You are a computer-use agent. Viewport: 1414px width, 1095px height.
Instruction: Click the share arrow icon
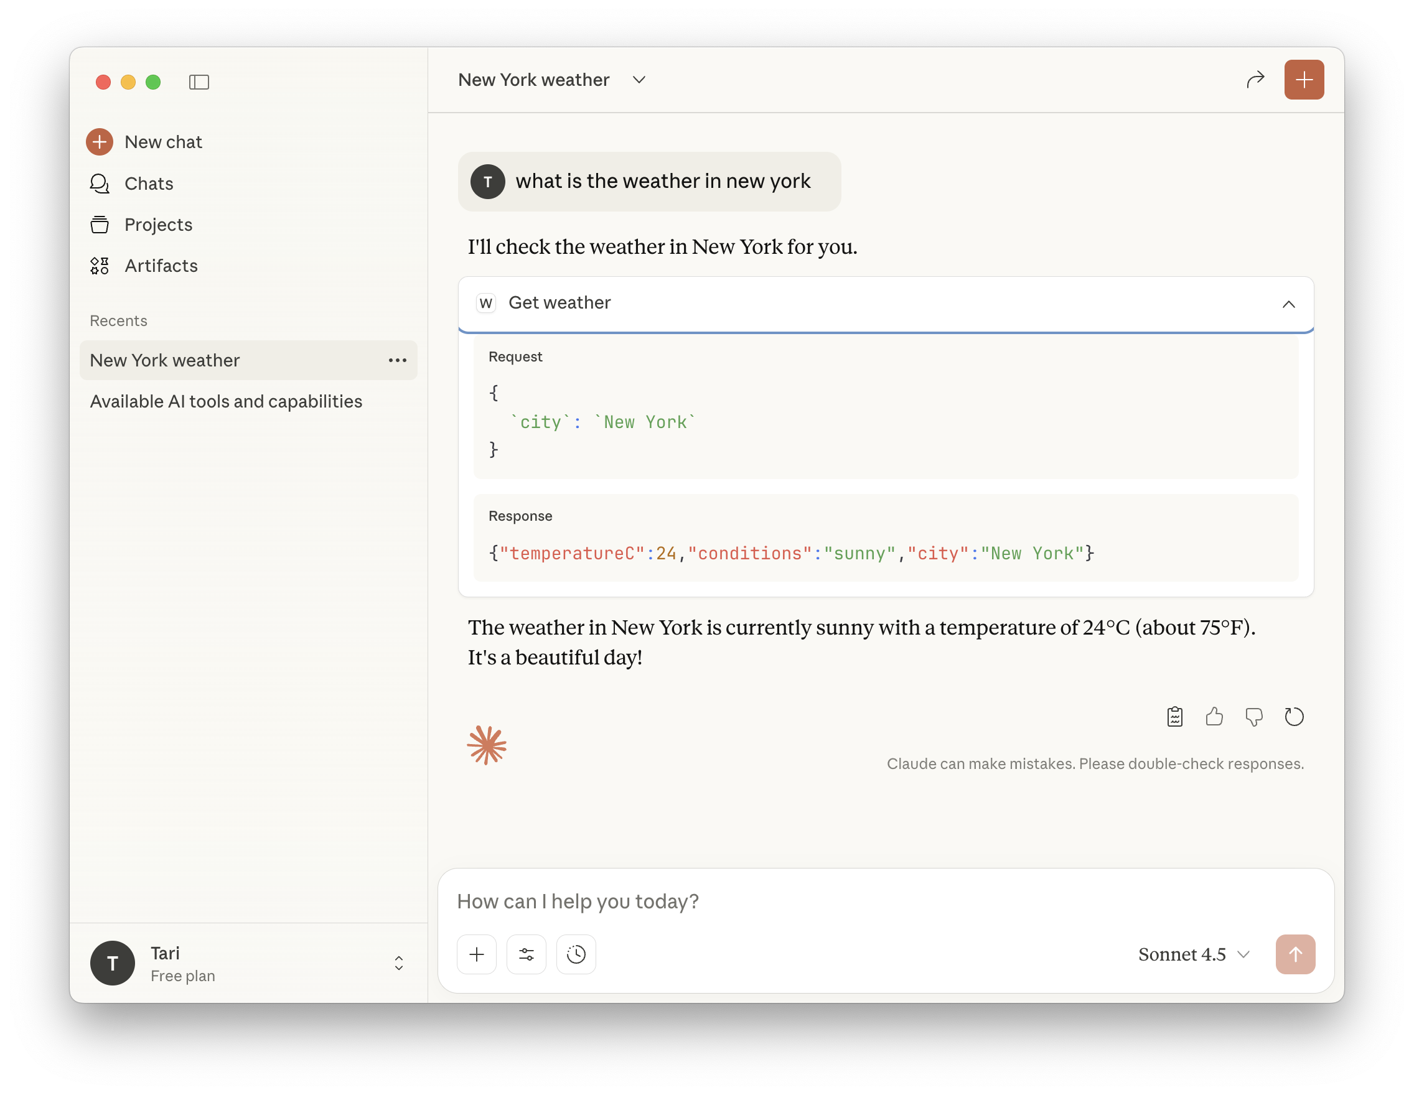click(x=1255, y=80)
